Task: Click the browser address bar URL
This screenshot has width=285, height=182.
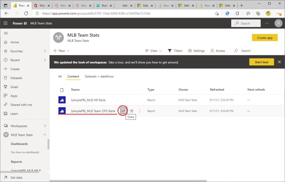Action: click(96, 13)
